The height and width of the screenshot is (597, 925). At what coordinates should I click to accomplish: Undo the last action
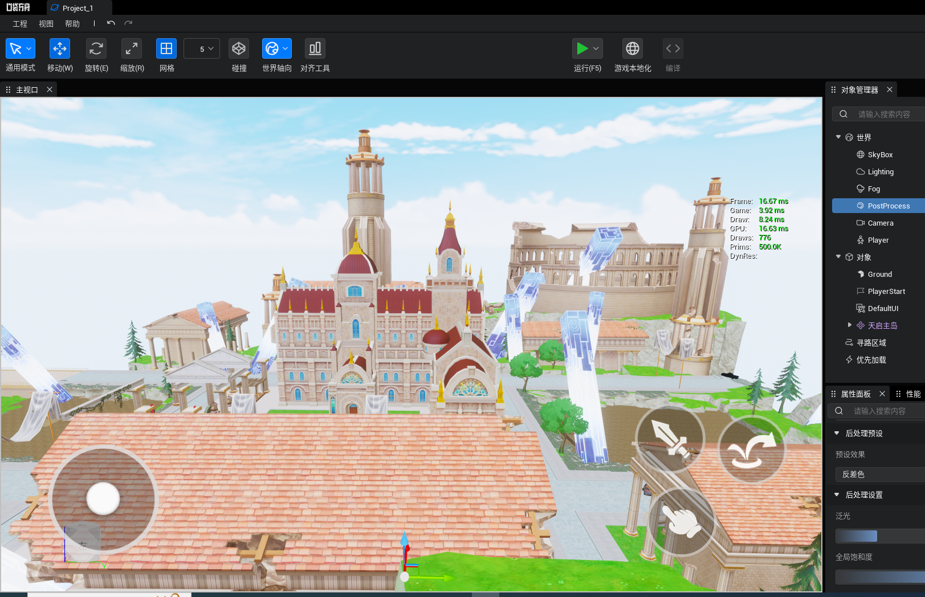pyautogui.click(x=111, y=23)
